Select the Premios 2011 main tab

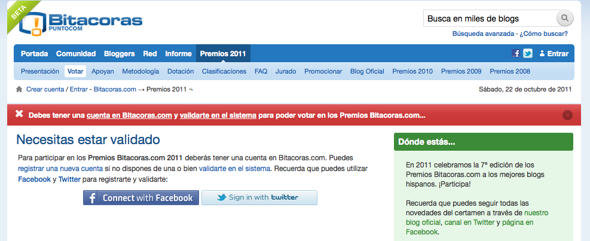tap(223, 53)
